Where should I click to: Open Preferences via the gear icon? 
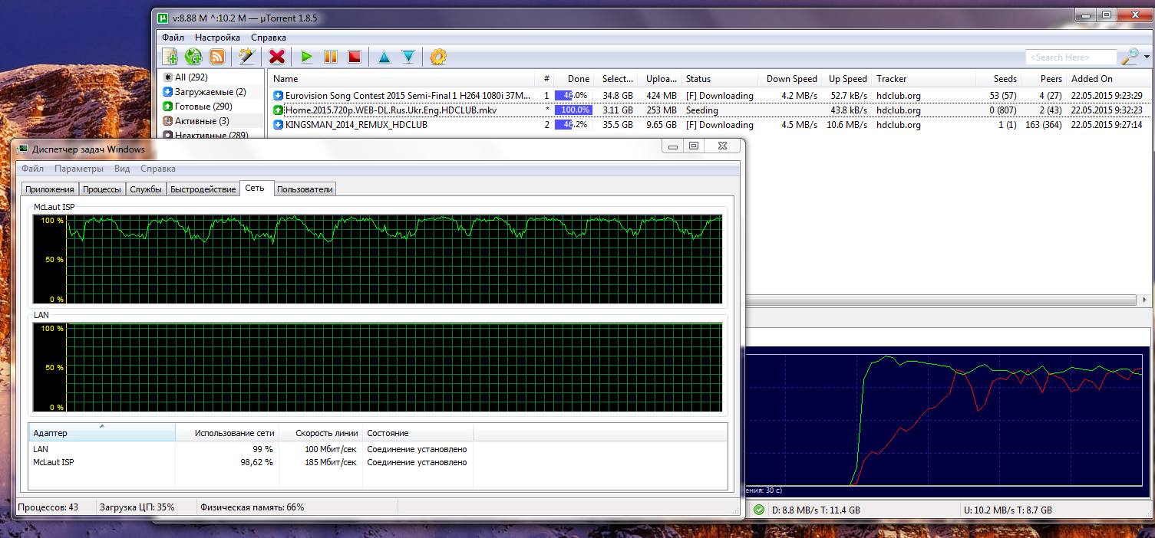click(438, 57)
